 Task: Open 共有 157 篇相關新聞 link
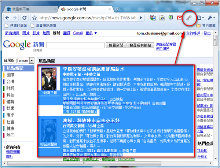80,112
